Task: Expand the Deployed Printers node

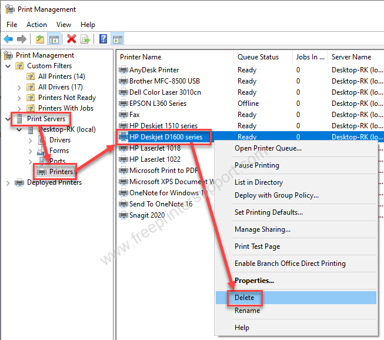Action: [x=8, y=183]
